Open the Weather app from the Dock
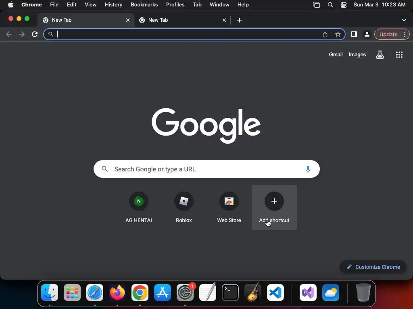The height and width of the screenshot is (309, 413). point(331,293)
